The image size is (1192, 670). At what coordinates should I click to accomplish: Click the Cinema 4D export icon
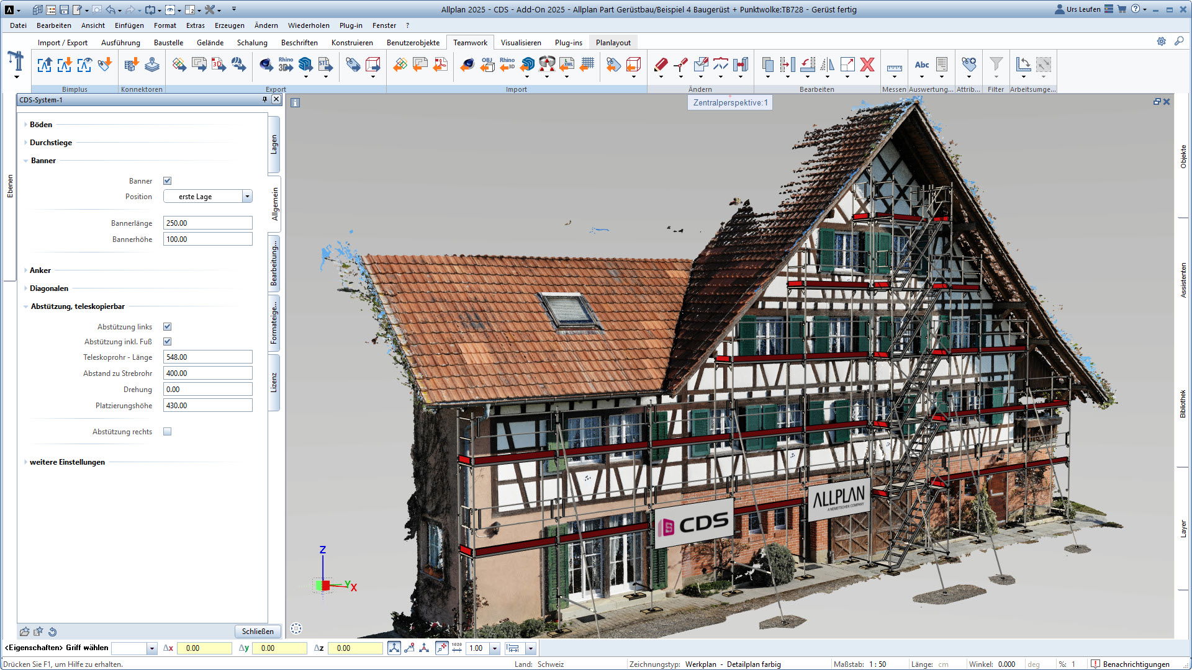click(x=266, y=65)
